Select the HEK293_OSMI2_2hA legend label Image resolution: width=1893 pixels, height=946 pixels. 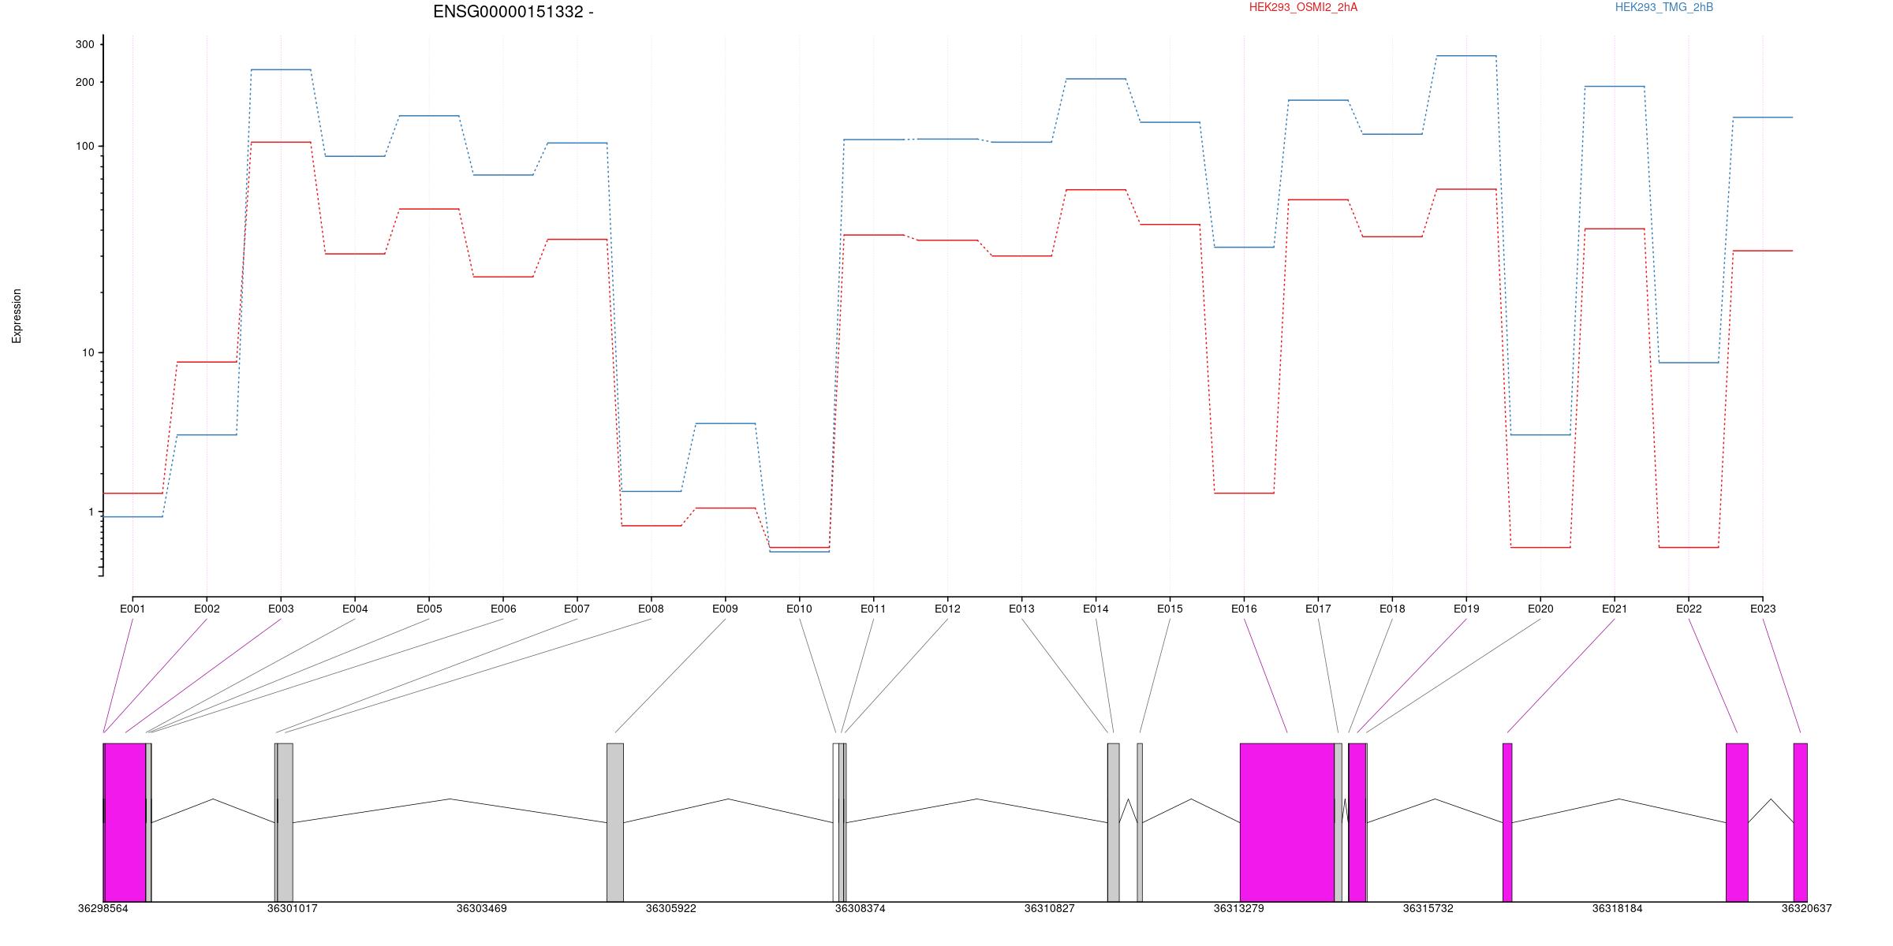(x=1303, y=7)
